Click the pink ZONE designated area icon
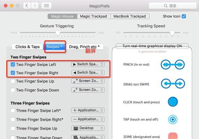Image resolution: width=199 pixels, height=139 pixels. (x=173, y=136)
